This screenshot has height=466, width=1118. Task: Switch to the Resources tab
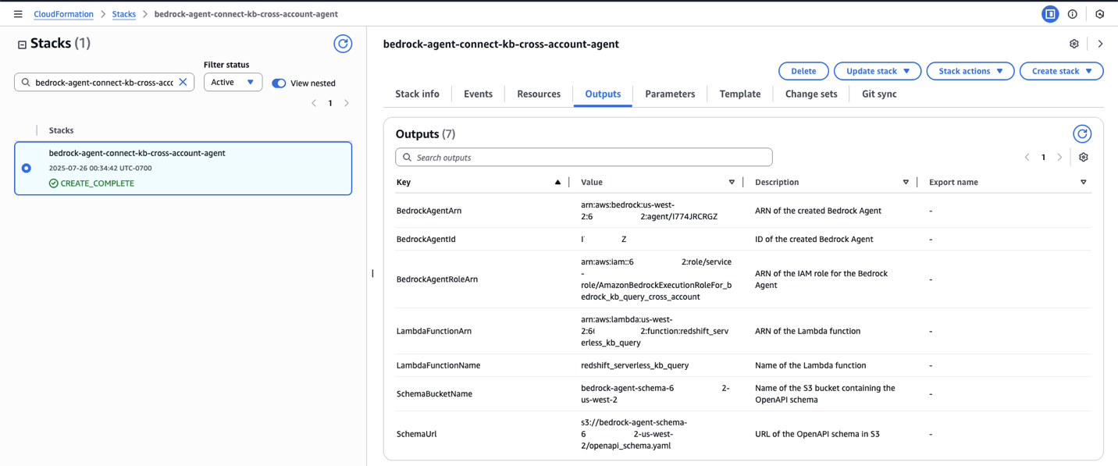pos(539,94)
